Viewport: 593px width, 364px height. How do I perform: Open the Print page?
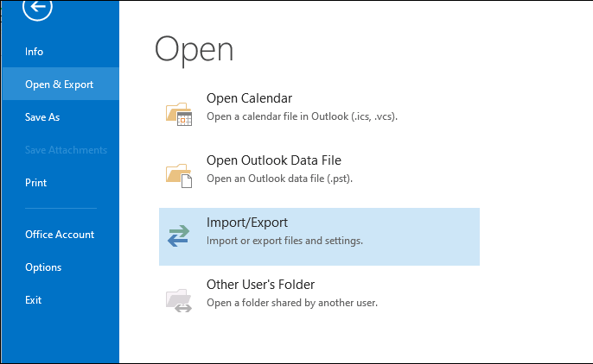36,183
